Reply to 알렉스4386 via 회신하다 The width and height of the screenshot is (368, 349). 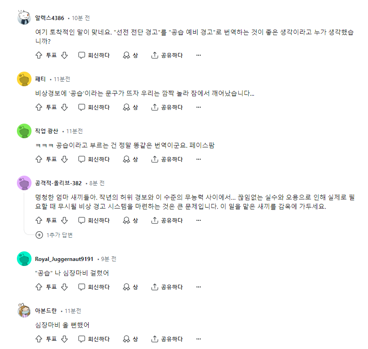[x=94, y=55]
